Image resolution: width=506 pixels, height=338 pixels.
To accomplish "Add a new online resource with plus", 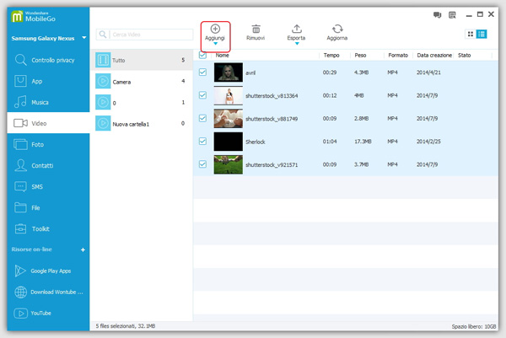I will click(83, 250).
